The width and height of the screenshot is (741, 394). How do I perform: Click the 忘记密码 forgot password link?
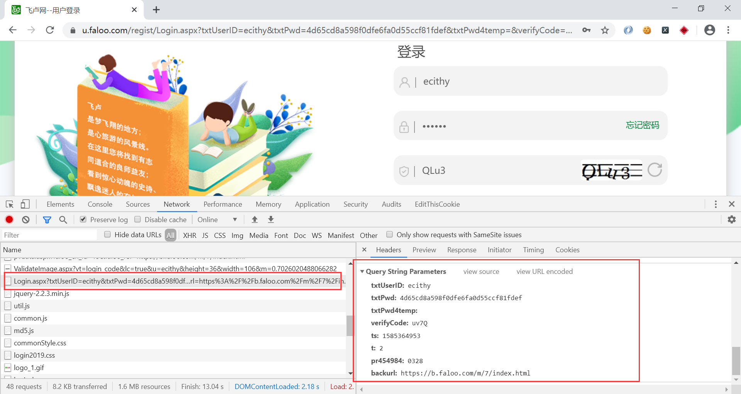(x=643, y=125)
